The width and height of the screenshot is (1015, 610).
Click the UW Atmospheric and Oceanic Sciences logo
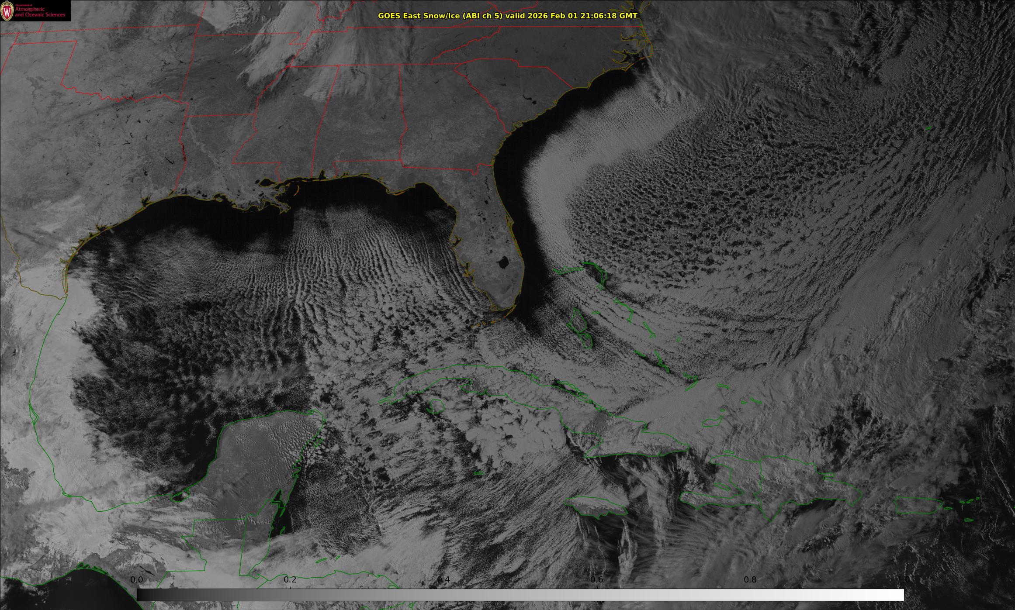(x=35, y=10)
